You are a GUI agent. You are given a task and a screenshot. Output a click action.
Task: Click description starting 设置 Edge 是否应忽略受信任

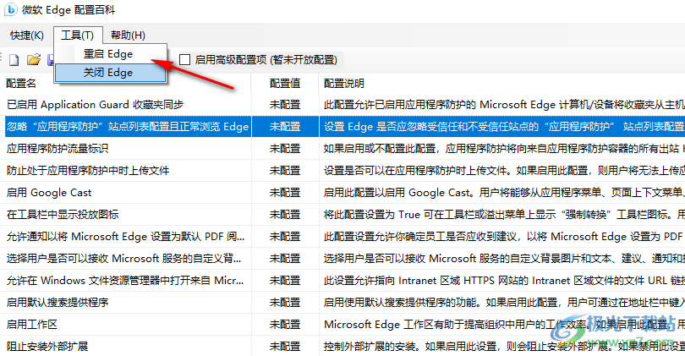click(504, 127)
